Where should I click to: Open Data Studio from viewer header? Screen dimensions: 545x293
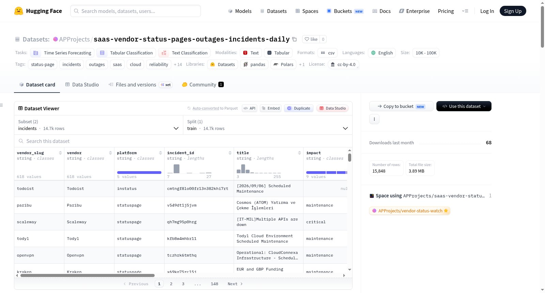click(332, 108)
